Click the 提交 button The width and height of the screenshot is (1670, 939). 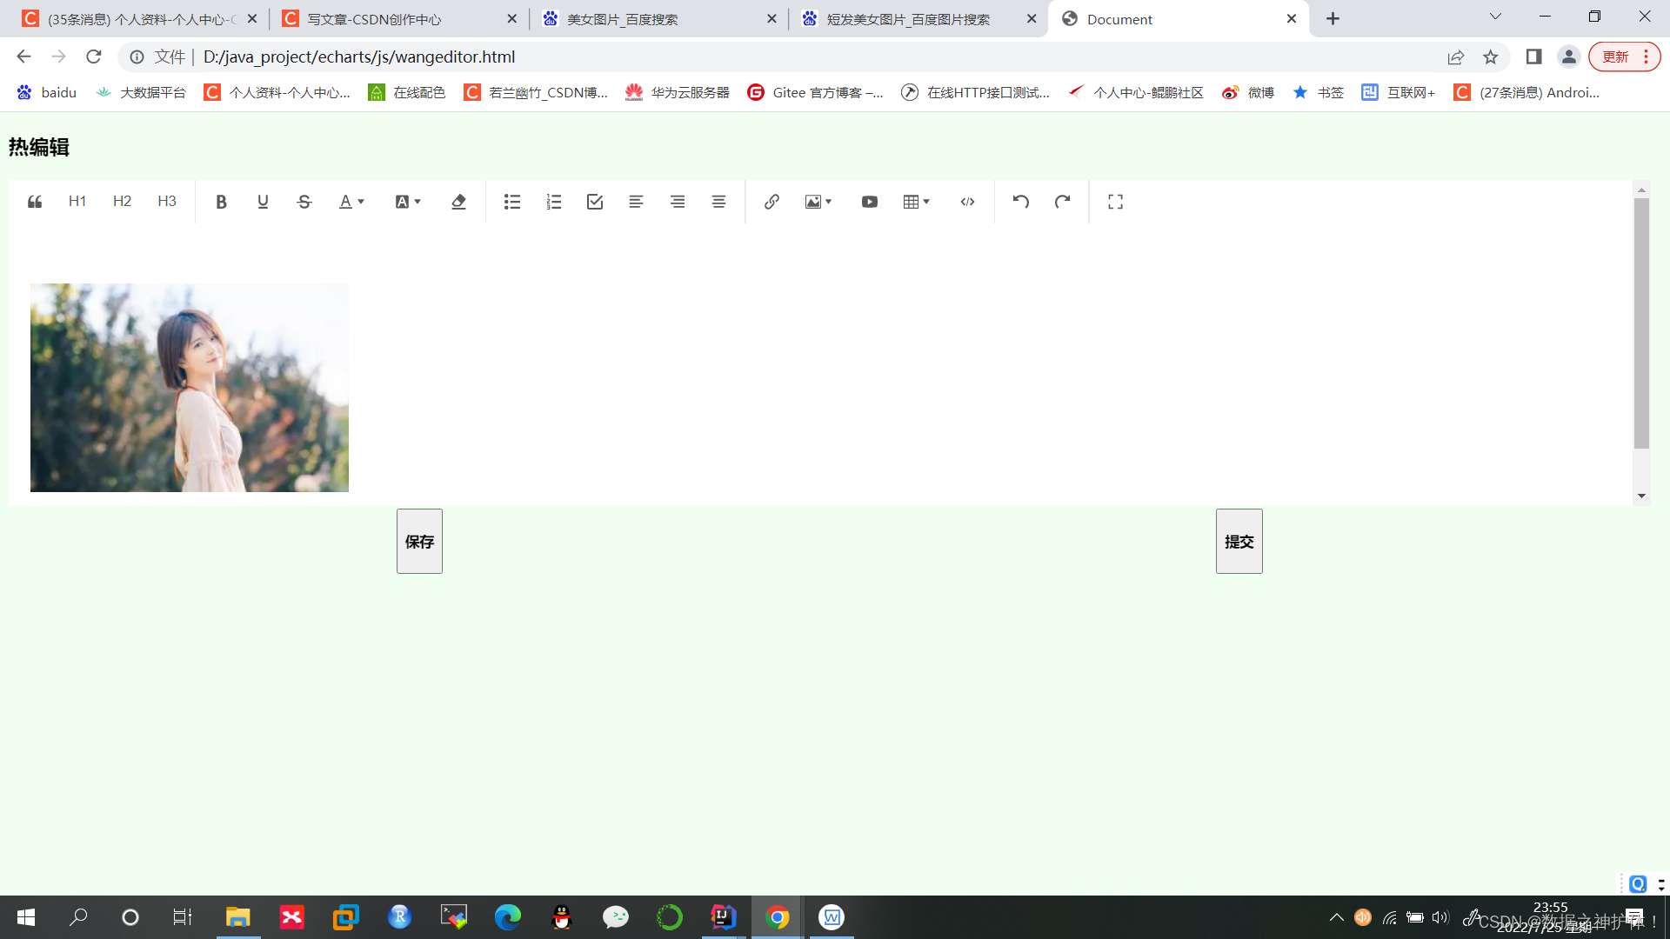(x=1239, y=541)
